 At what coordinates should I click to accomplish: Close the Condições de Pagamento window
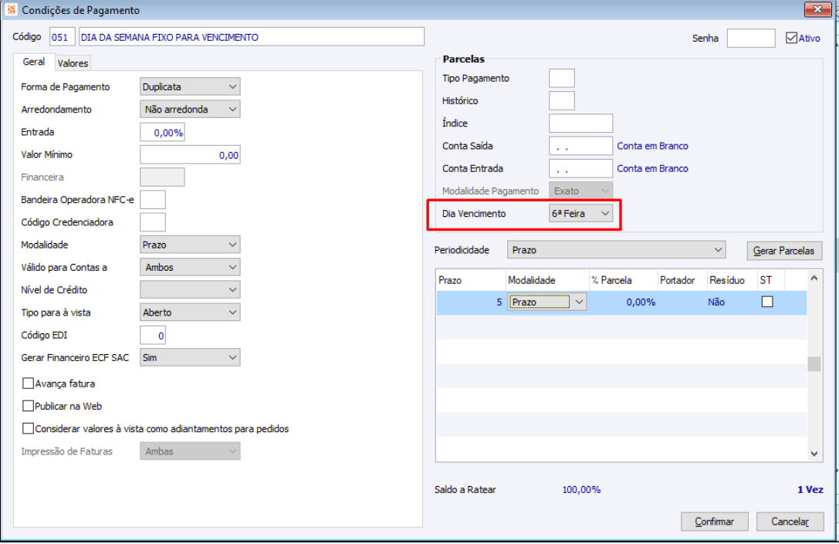click(x=817, y=9)
